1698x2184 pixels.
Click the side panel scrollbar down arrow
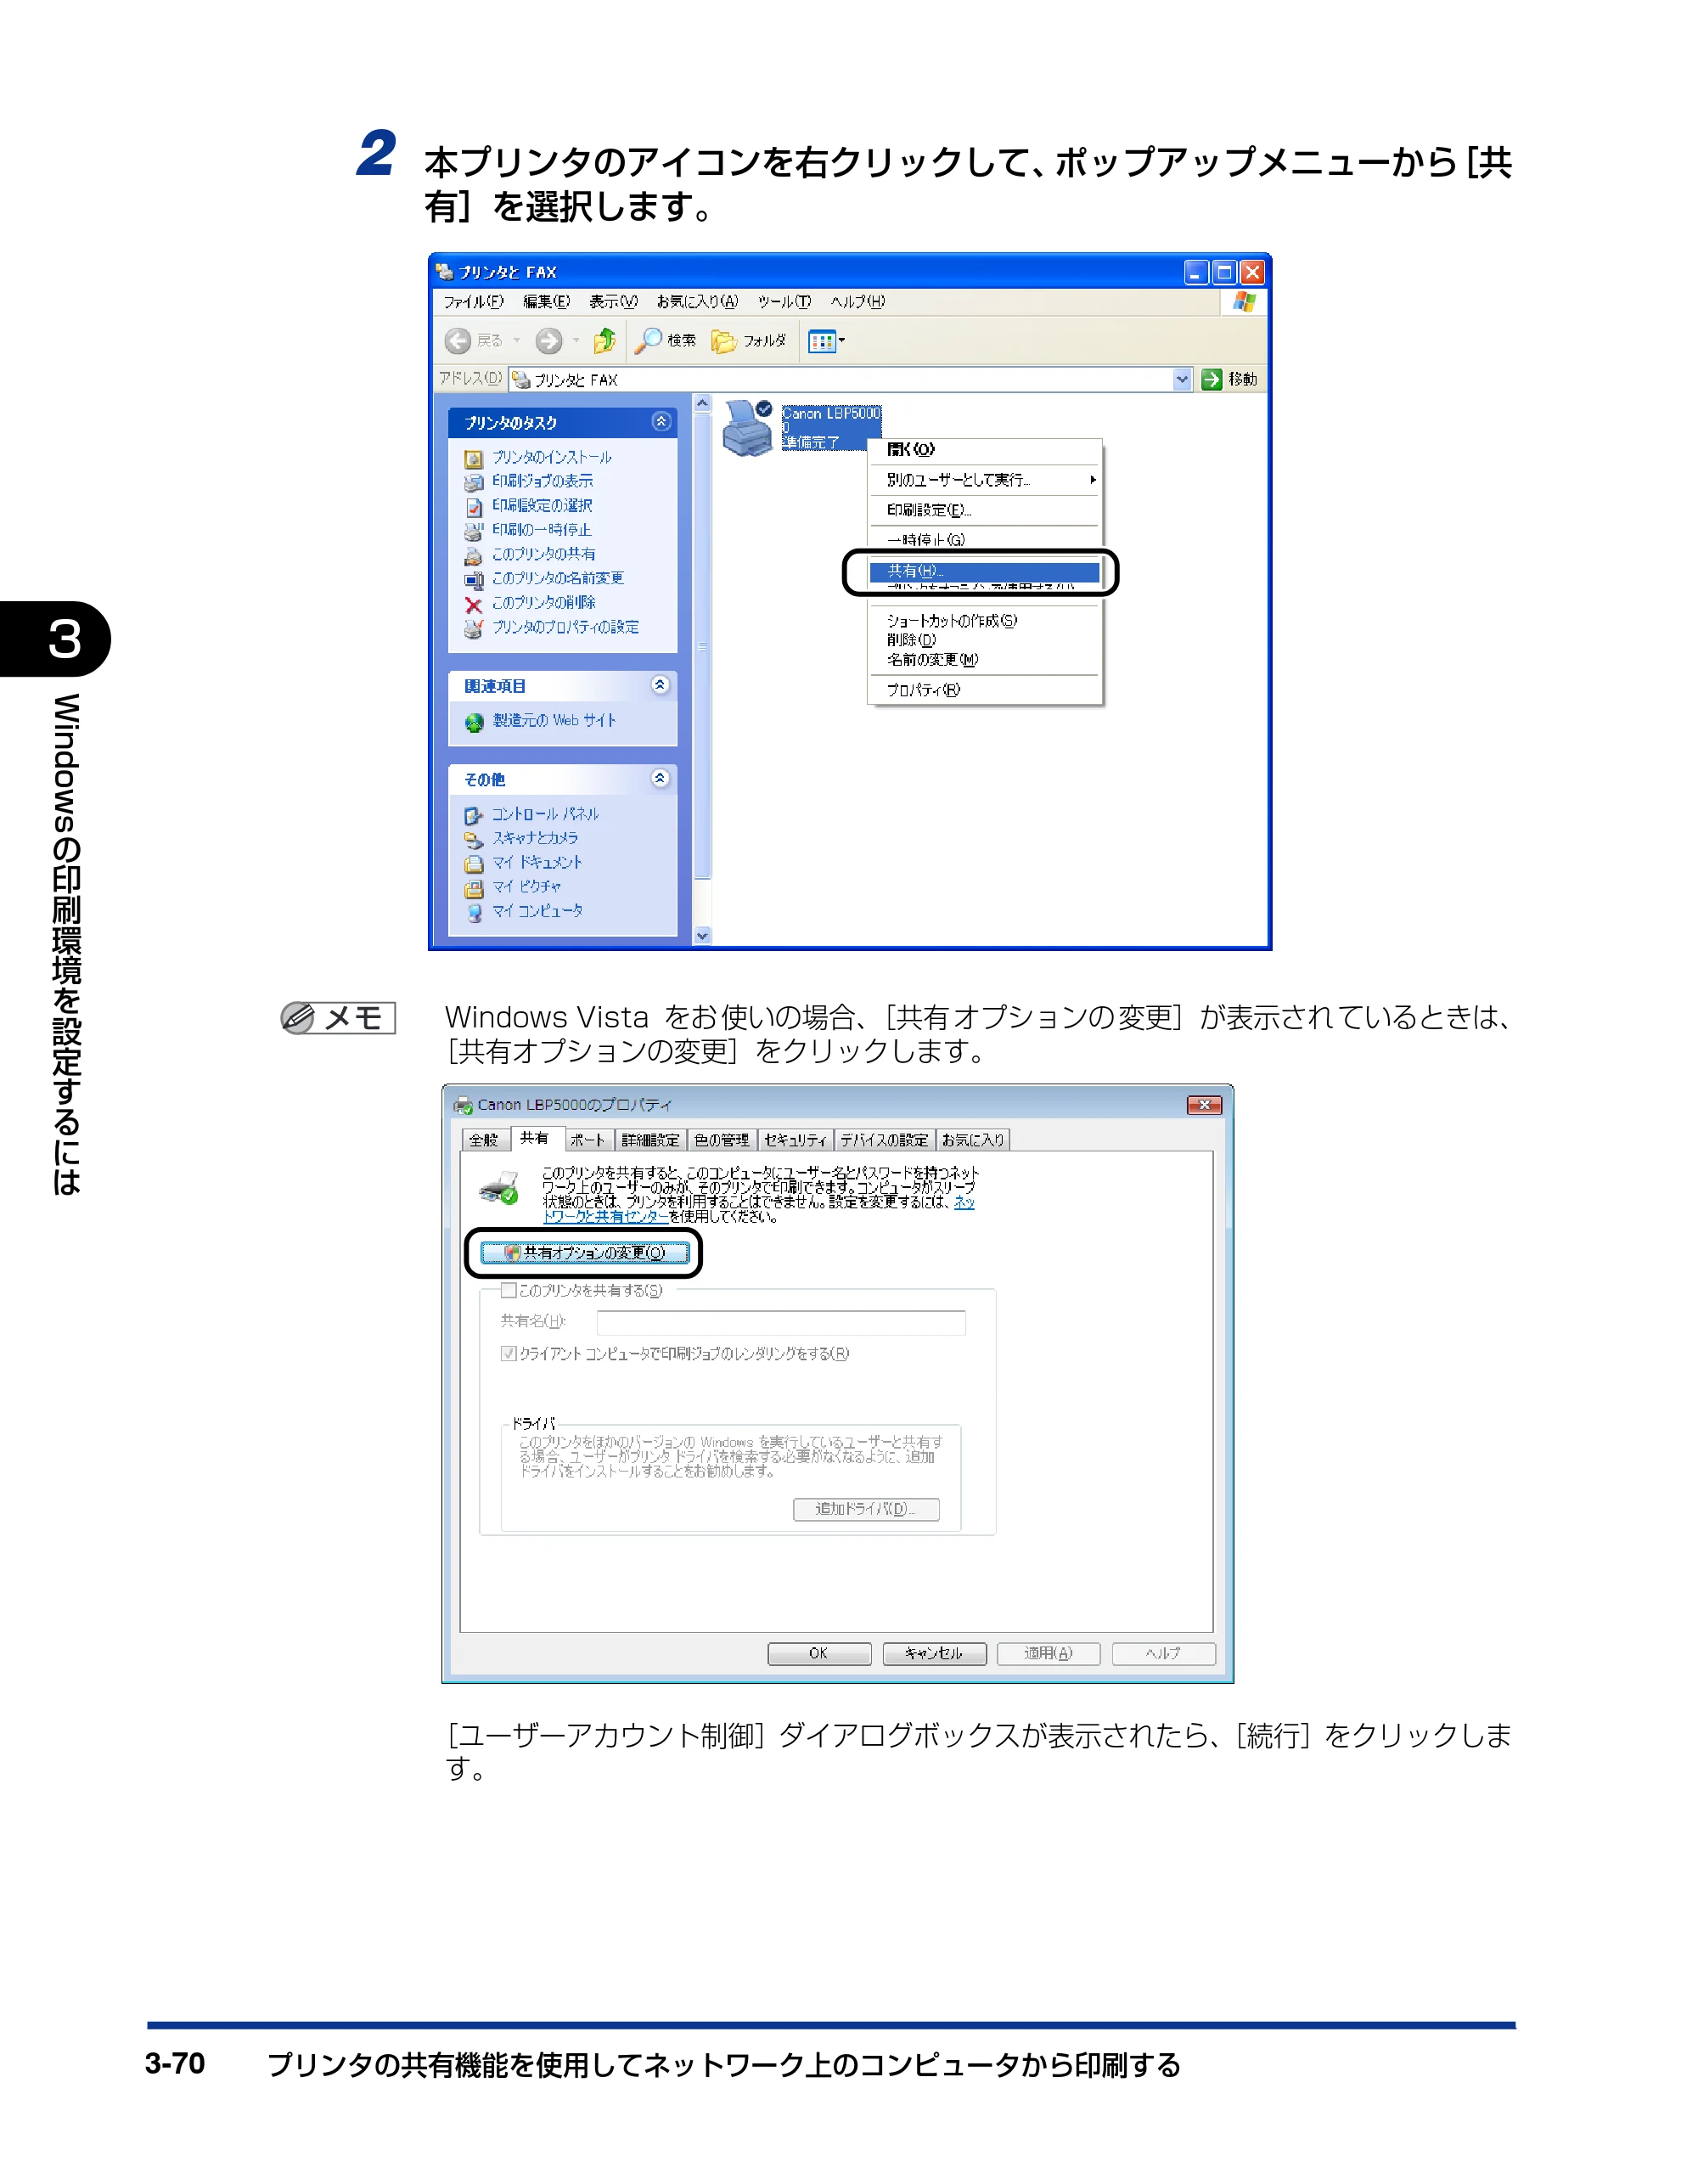click(x=702, y=936)
